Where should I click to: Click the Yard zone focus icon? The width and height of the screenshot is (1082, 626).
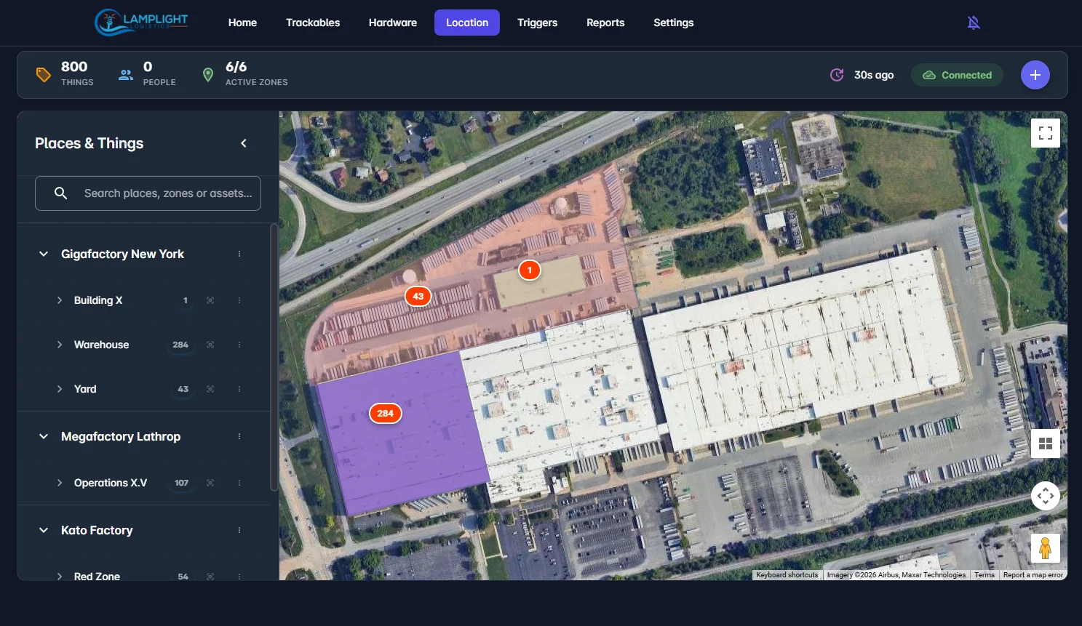pos(210,389)
